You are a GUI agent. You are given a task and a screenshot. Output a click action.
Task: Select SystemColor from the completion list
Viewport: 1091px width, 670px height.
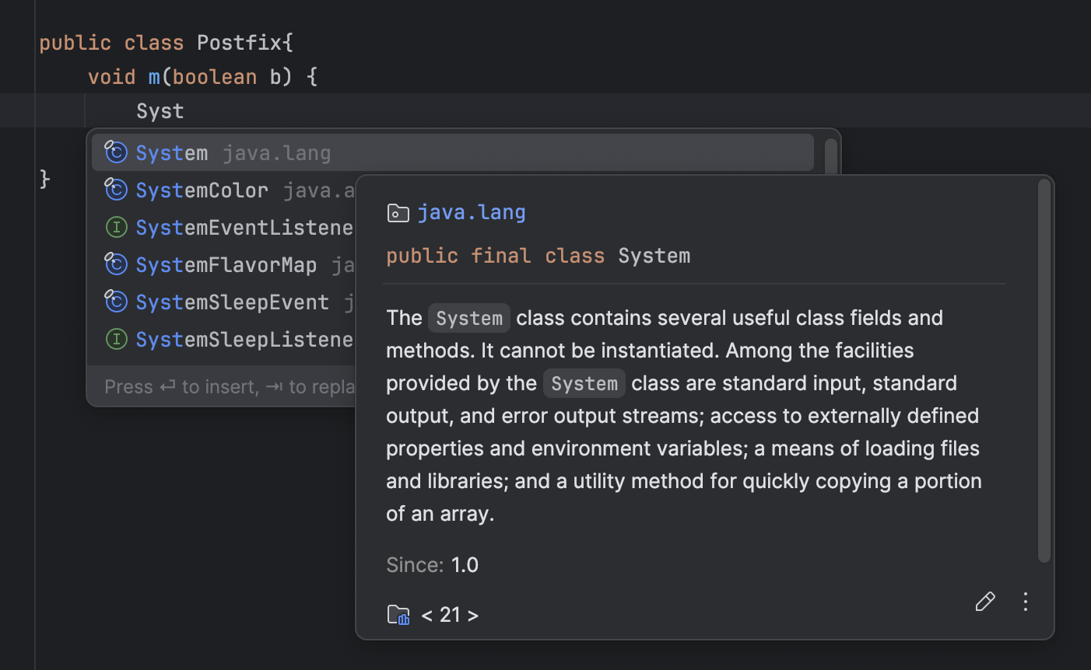(202, 190)
